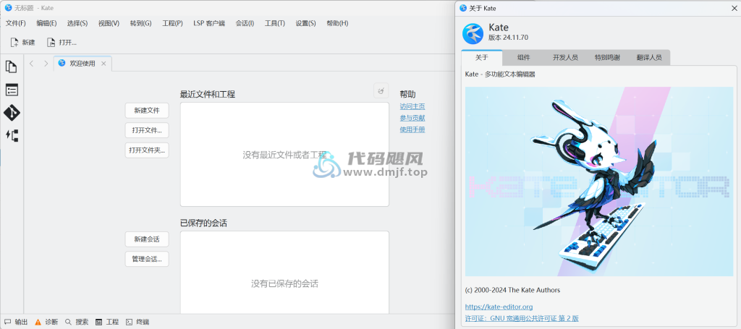Click the 管理会话... button

(x=146, y=259)
